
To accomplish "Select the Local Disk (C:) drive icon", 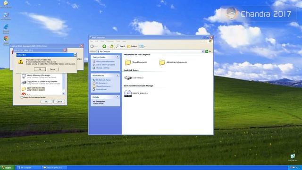I will [128, 77].
